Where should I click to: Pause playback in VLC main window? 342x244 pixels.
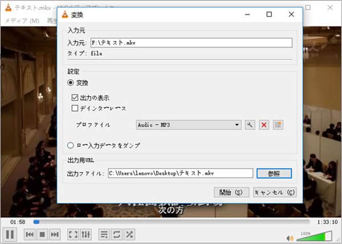click(10, 234)
